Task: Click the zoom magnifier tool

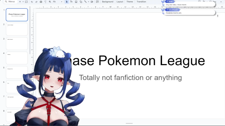Action: pos(50,2)
